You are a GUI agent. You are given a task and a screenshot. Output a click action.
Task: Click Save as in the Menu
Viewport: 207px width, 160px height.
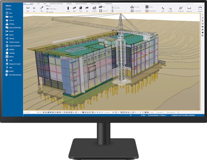coord(10,20)
